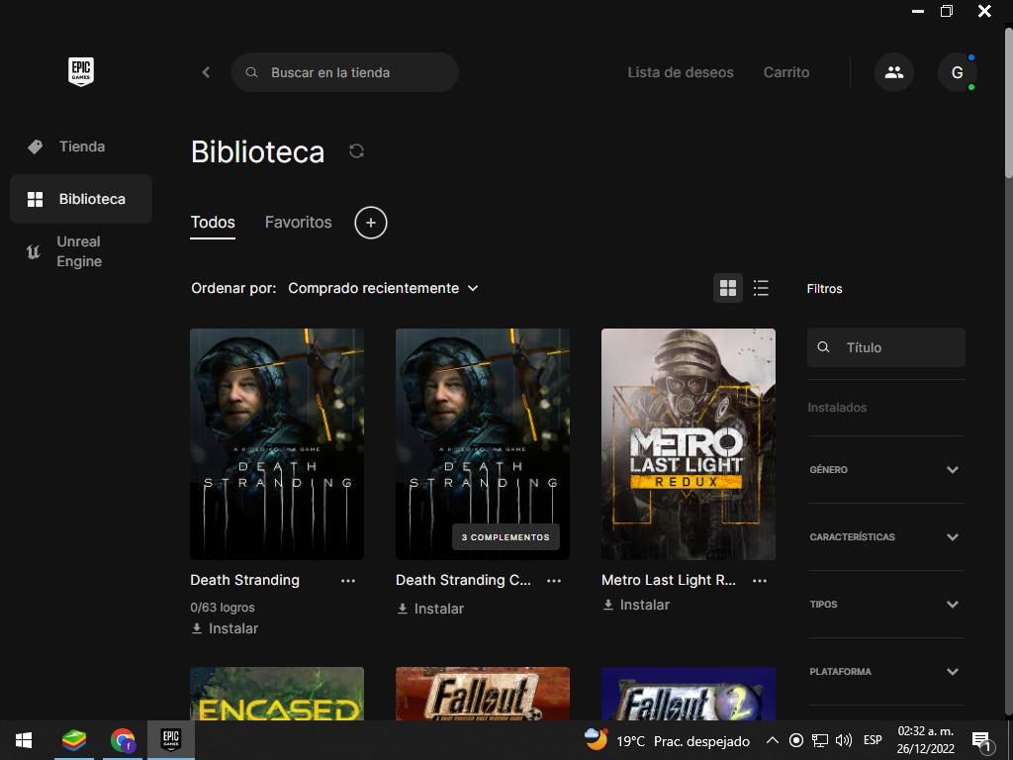Go back with the arrow icon

206,72
